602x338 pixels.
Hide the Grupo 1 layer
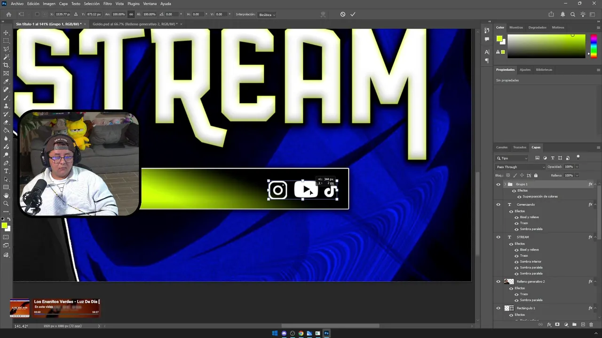499,184
